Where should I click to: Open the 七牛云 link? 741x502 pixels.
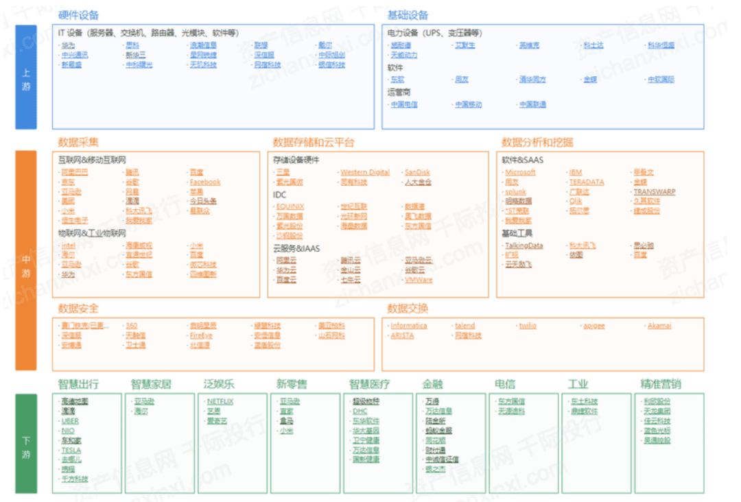351,280
